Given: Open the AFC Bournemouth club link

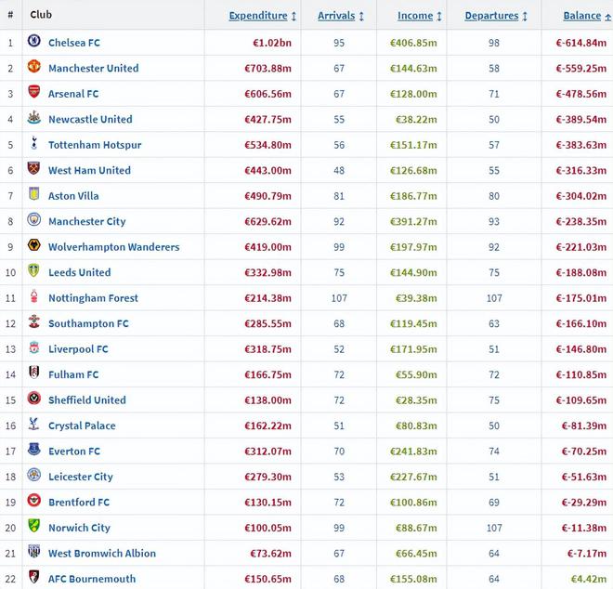Looking at the screenshot, I should pos(92,579).
